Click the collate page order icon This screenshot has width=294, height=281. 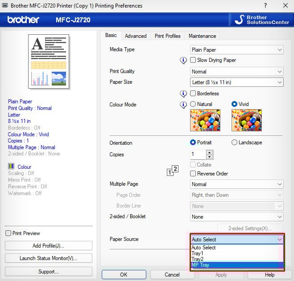point(173,171)
